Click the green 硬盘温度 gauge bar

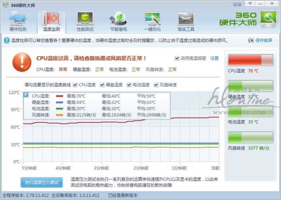click(250, 86)
